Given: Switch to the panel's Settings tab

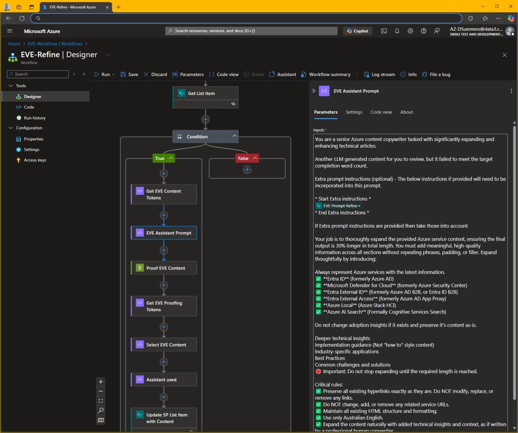Looking at the screenshot, I should 354,112.
